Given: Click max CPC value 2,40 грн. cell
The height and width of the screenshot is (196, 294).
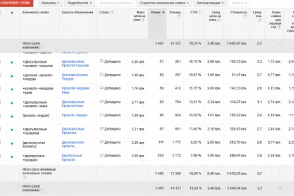Looking at the screenshot, I should point(137,61).
